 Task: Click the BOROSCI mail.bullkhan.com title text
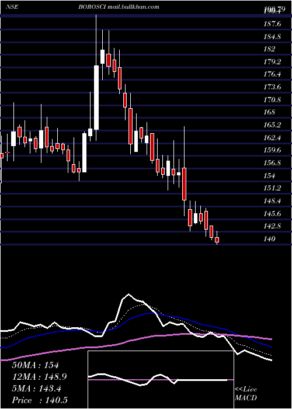119,7
